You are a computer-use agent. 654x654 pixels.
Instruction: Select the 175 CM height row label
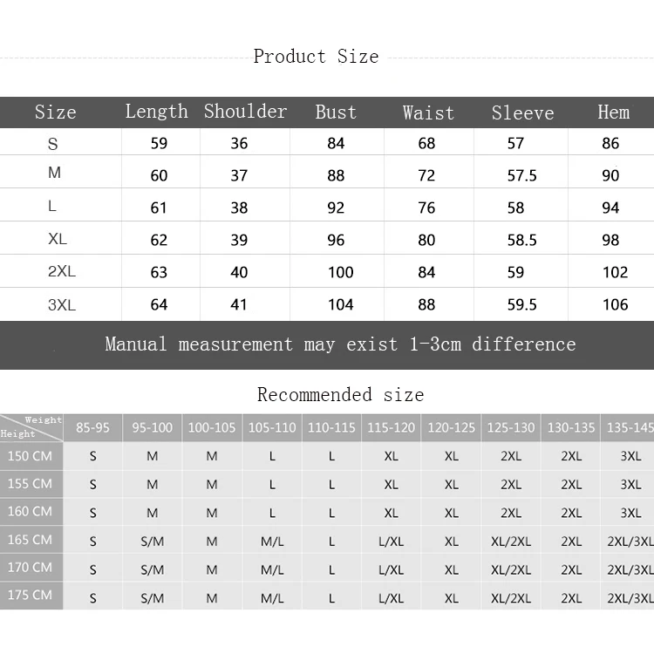coord(31,595)
